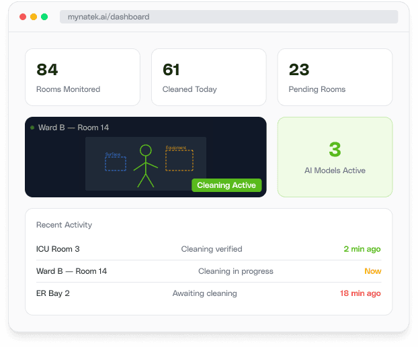Open the 61 Cleaned Today card
418x347 pixels.
point(209,77)
